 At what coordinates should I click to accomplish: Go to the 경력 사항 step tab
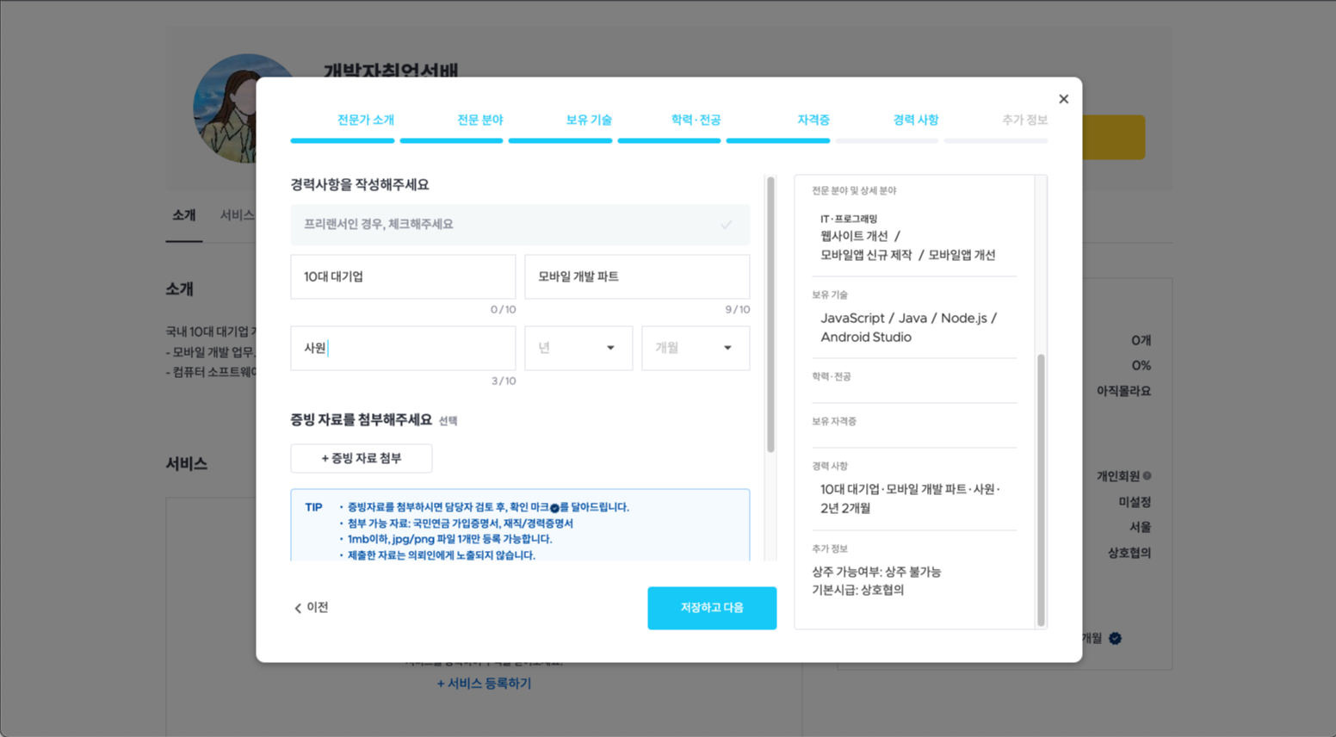tap(915, 120)
